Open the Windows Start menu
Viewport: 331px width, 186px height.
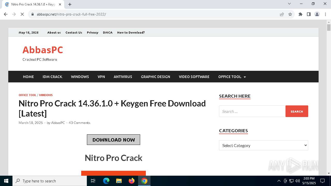6,181
